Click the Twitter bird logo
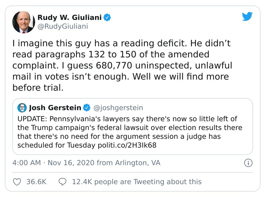Screen dimensions: 266x198 point(247,17)
